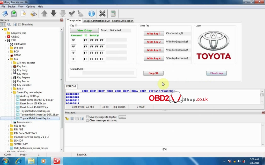Click the light gray down arrow icon
265x165 pixels.
(x=63, y=13)
